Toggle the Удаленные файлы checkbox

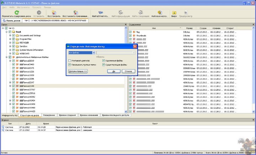pyautogui.click(x=103, y=61)
